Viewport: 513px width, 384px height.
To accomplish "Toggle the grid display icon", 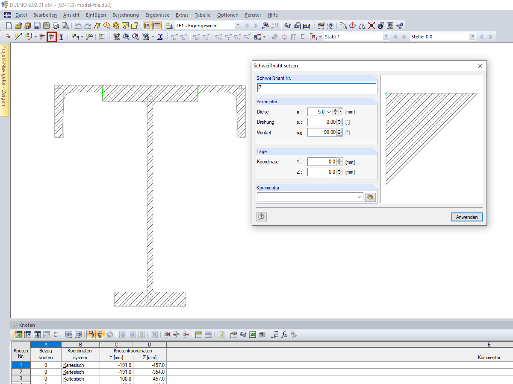I will [330, 26].
